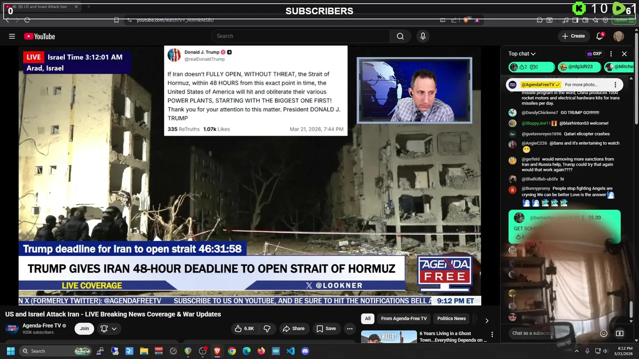Open the Ghost Town video thumbnail

coord(389,337)
